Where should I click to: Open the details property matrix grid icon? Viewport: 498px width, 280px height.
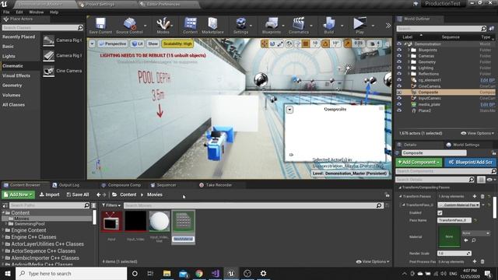pos(481,180)
